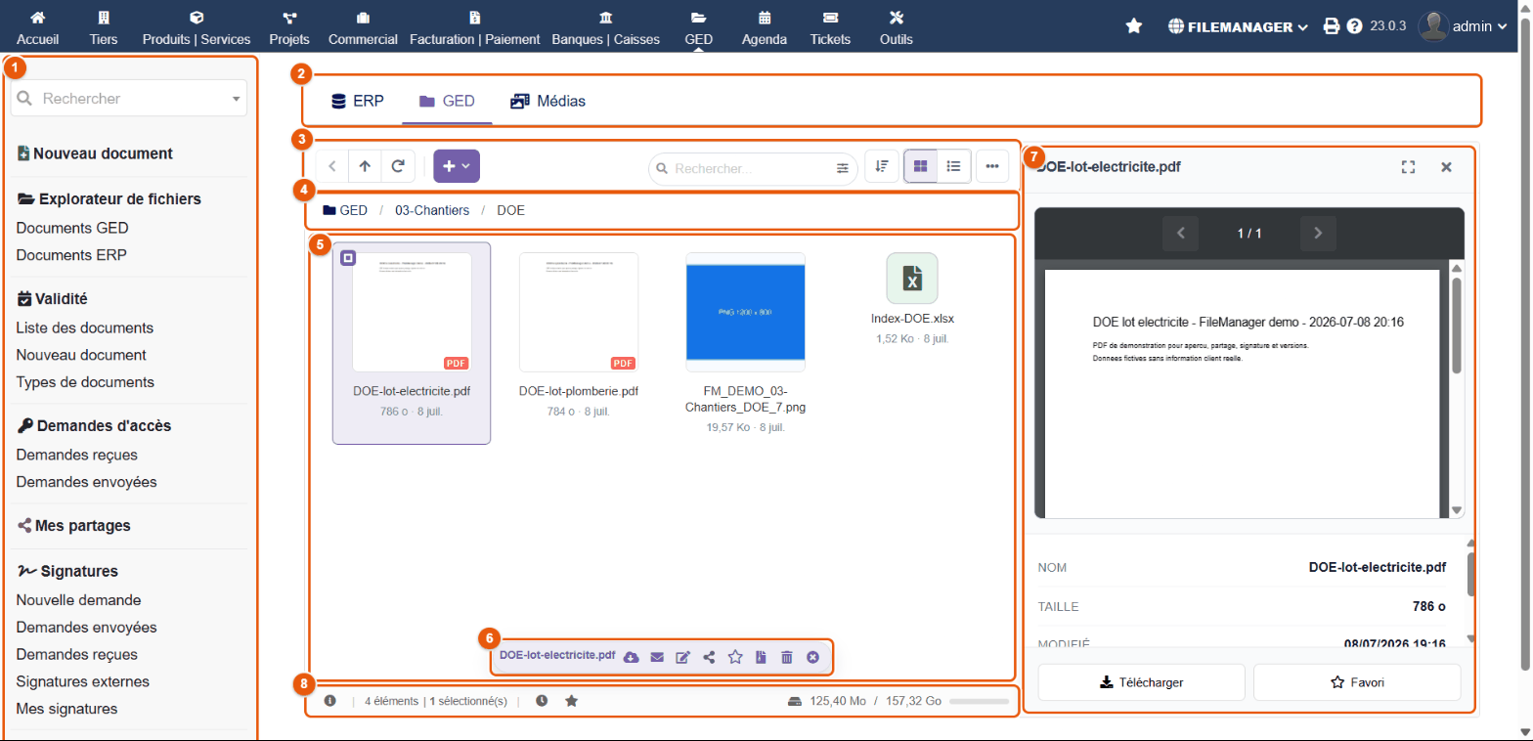Go back with the left arrow toolbar button
This screenshot has height=741, width=1533.
[331, 166]
